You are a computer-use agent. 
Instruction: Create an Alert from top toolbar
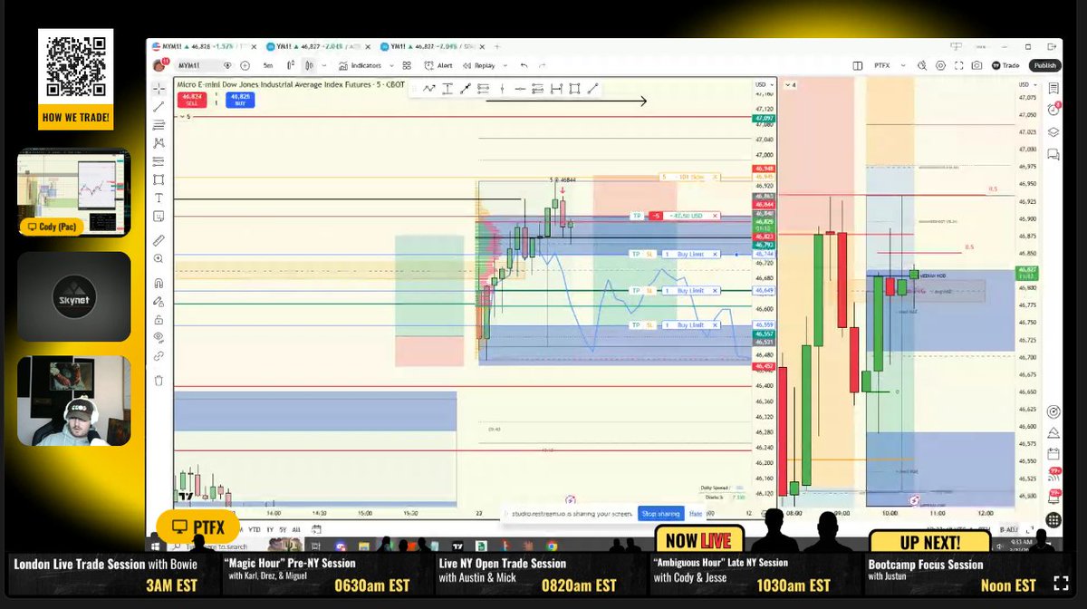(x=438, y=65)
